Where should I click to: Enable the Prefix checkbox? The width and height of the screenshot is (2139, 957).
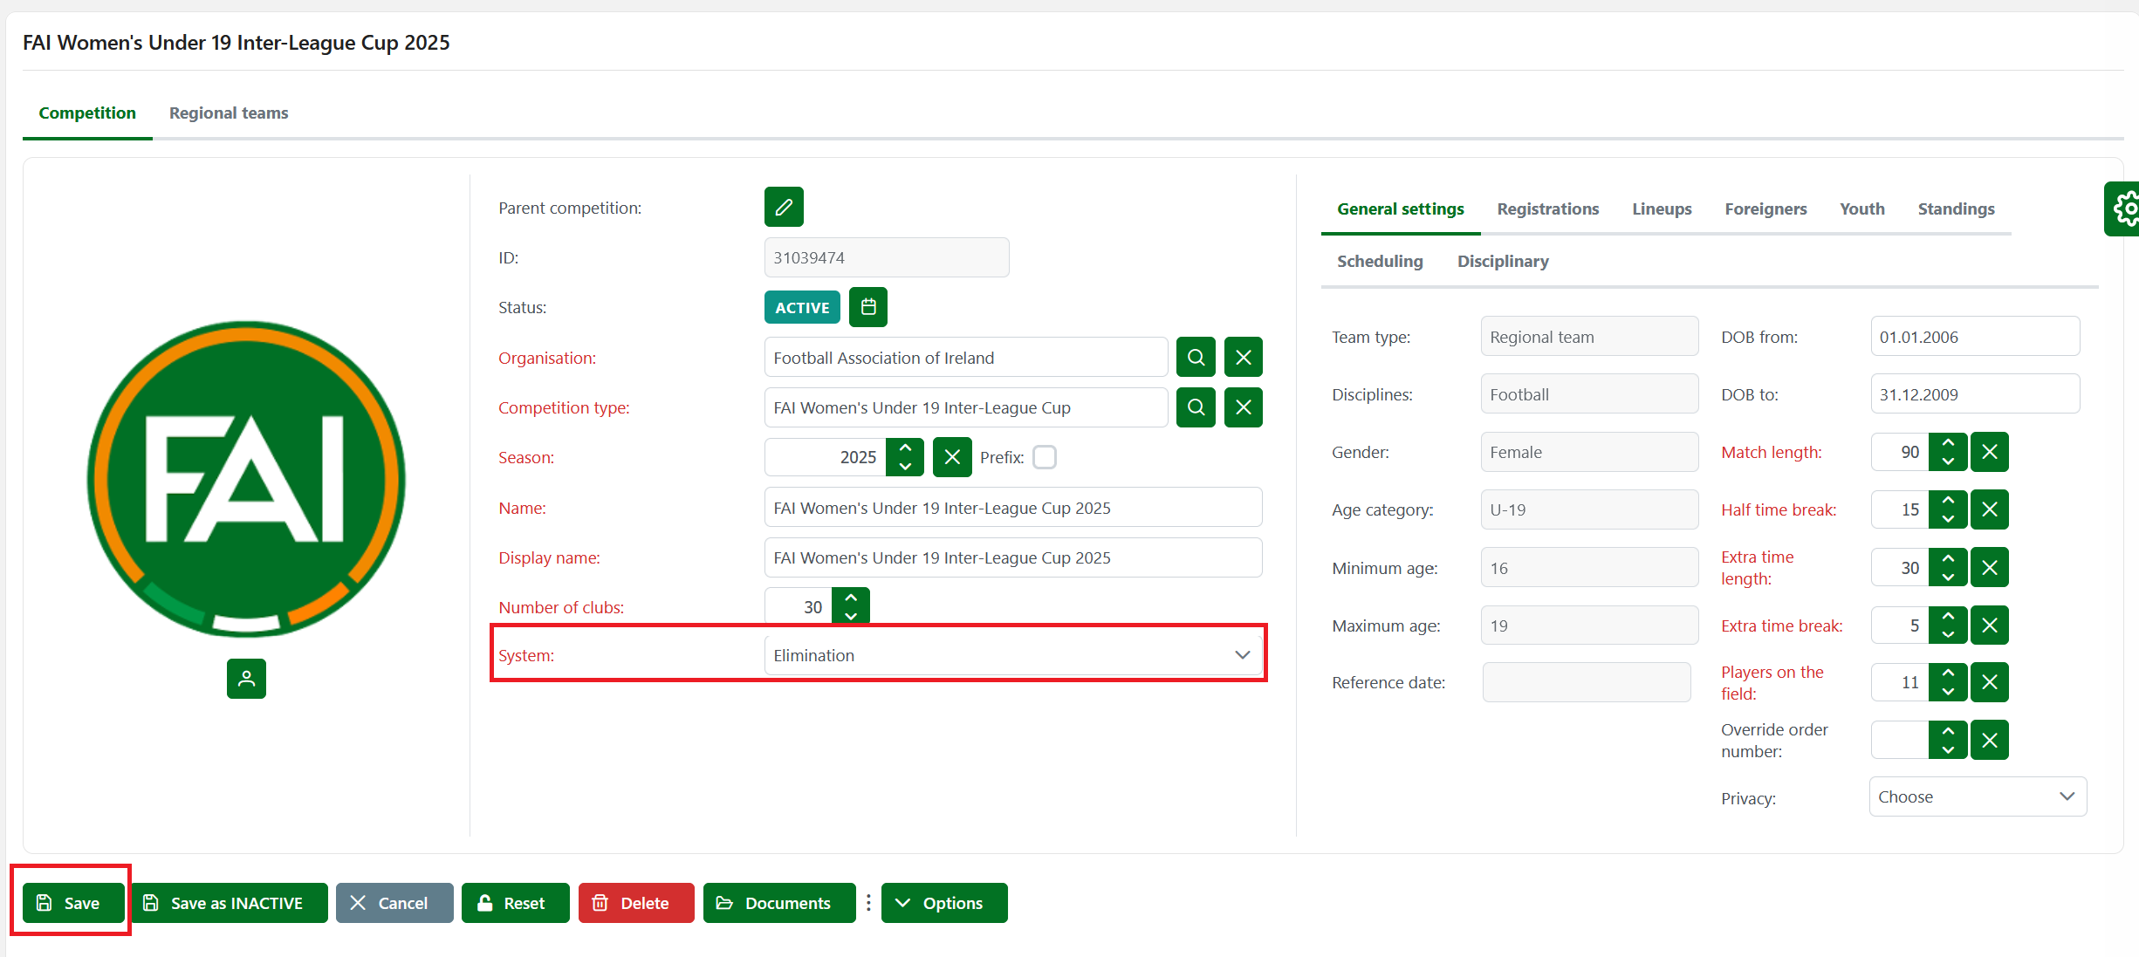pyautogui.click(x=1044, y=457)
